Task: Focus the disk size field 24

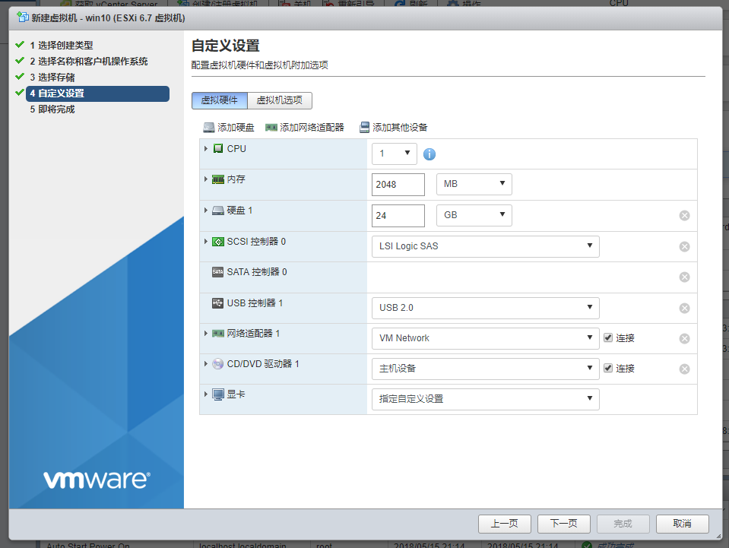Action: (x=398, y=216)
